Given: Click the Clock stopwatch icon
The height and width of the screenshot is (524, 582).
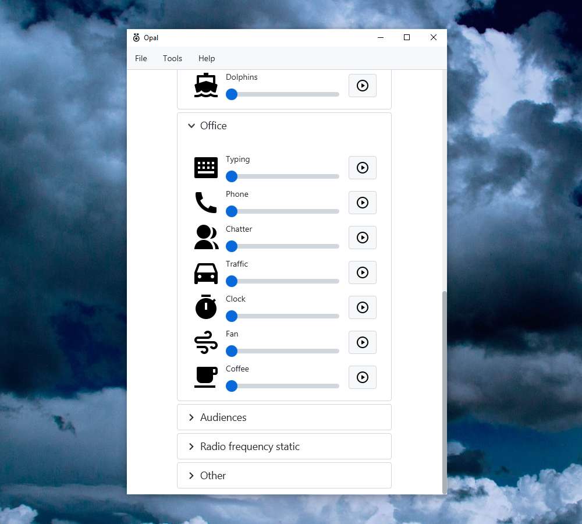Looking at the screenshot, I should coord(206,307).
